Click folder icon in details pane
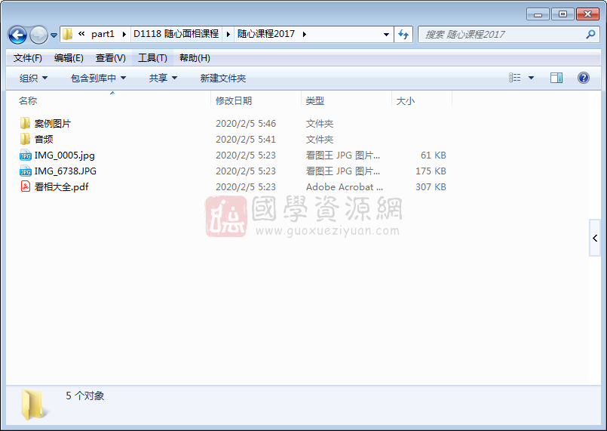This screenshot has height=431, width=607. click(34, 405)
